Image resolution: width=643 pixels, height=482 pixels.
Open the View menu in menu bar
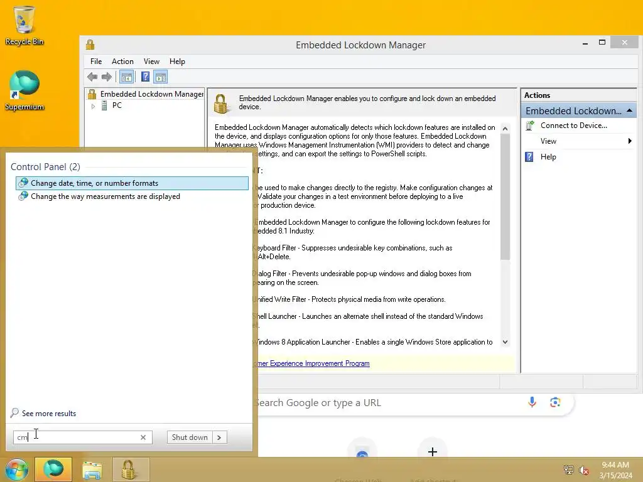click(151, 62)
